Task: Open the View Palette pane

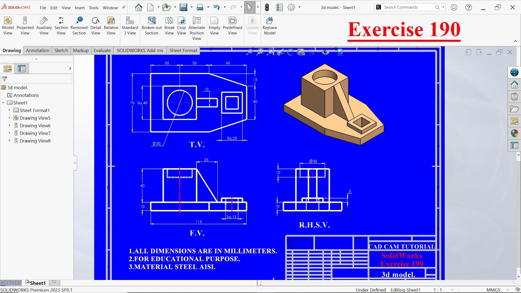Action: (514, 121)
